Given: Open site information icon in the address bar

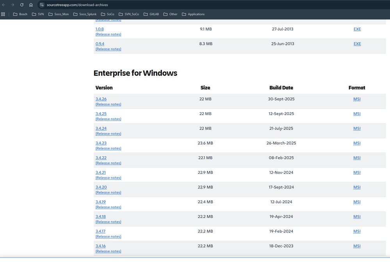Looking at the screenshot, I should [x=42, y=5].
